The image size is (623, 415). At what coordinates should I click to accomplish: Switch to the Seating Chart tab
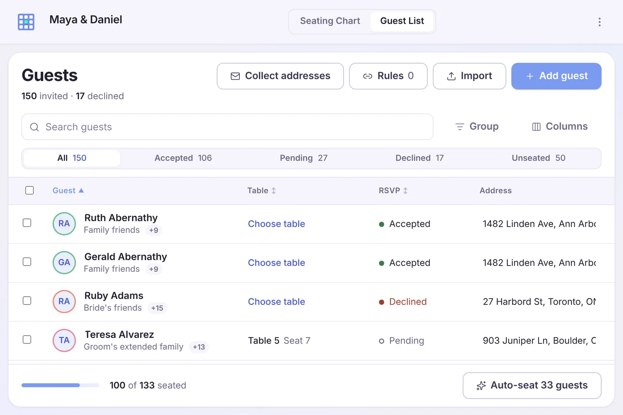click(x=330, y=21)
